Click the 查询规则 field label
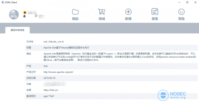 pos(31,96)
